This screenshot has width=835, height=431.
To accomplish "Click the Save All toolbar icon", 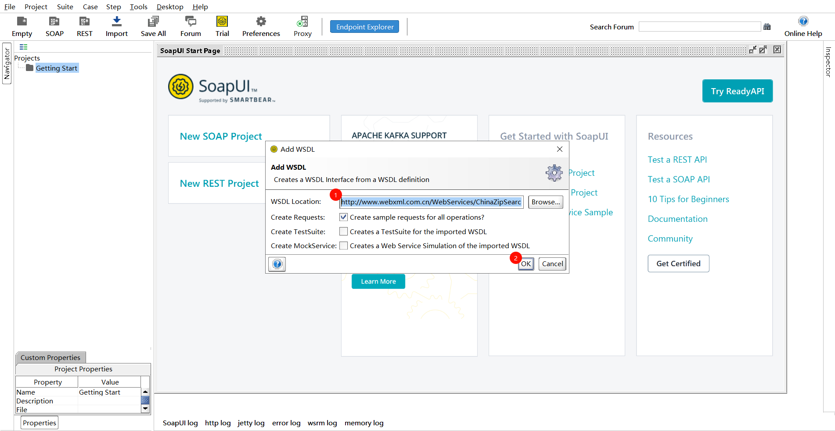I will (x=153, y=27).
